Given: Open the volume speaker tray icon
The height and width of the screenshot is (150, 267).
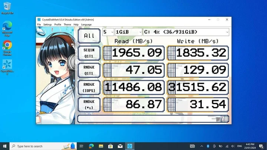Looking at the screenshot, I should (x=233, y=146).
